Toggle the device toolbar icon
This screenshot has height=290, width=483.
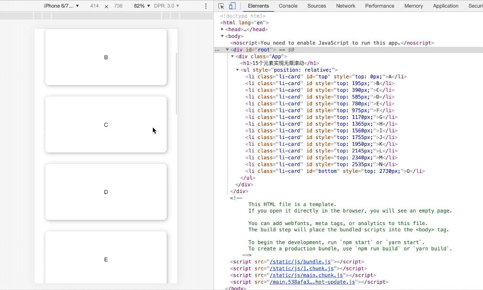coord(232,6)
